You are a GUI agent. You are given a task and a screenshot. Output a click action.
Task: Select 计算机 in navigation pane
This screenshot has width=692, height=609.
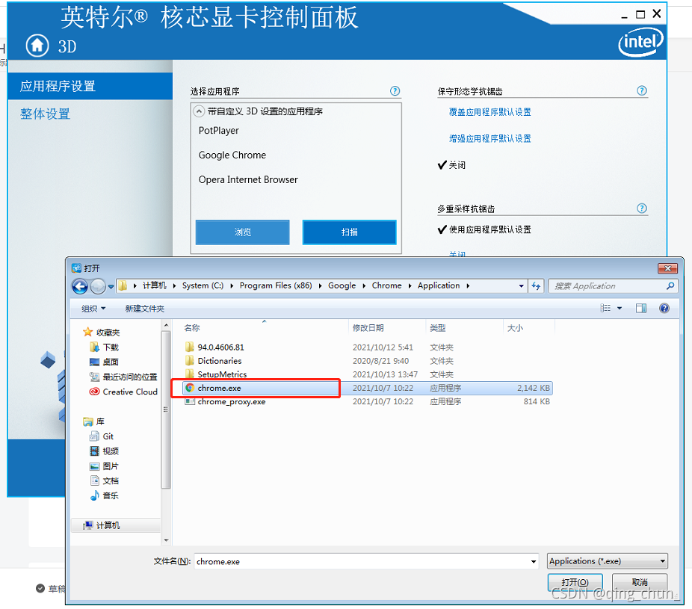coord(116,525)
